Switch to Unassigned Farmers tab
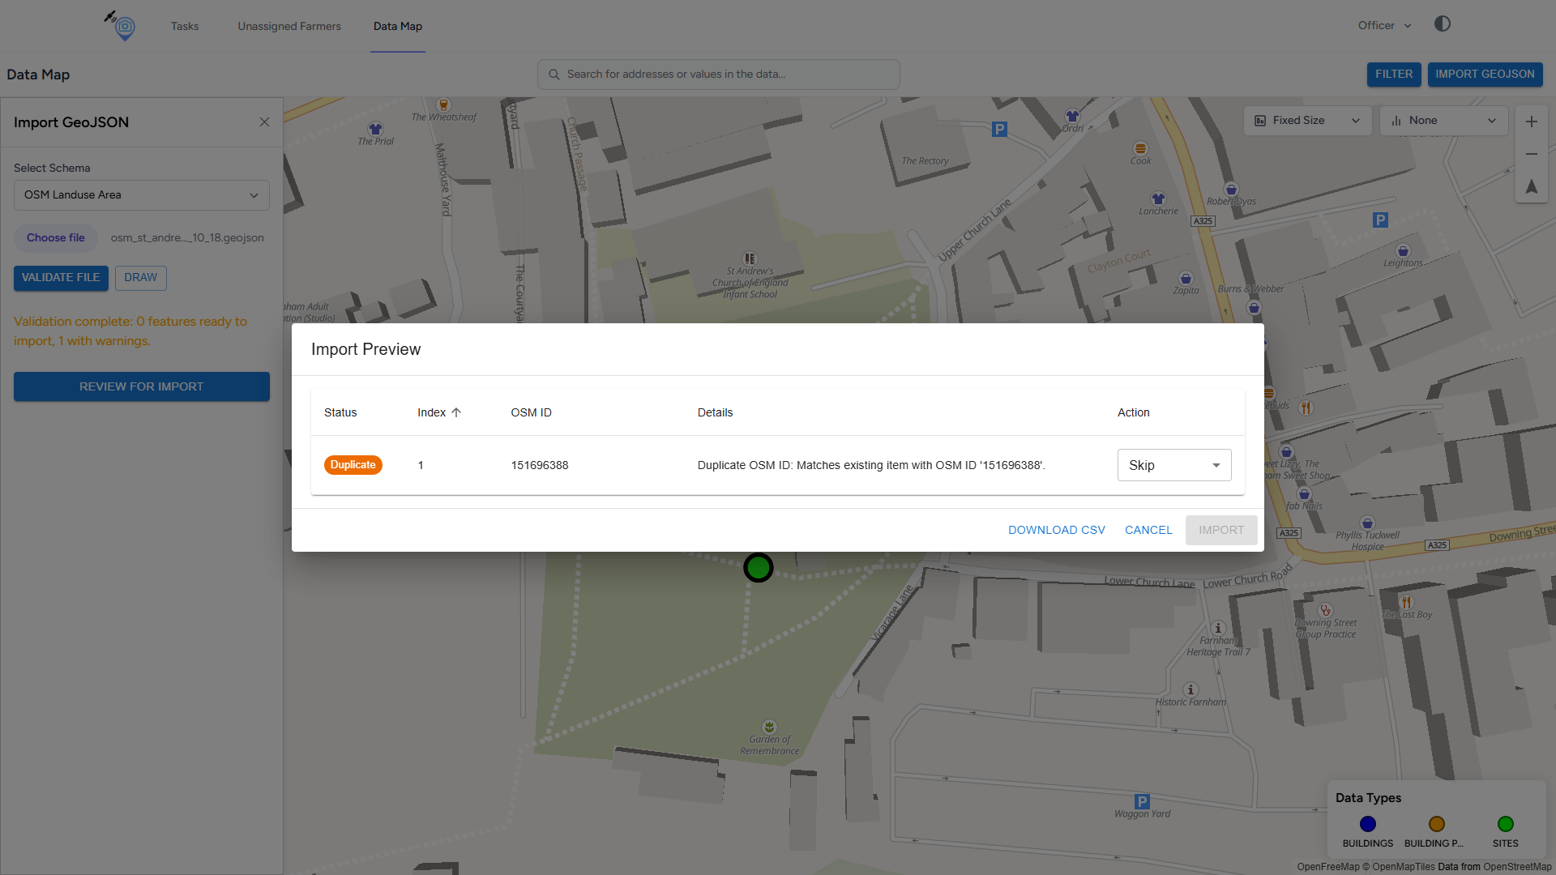Screen dimensions: 1556x875 pos(289,26)
